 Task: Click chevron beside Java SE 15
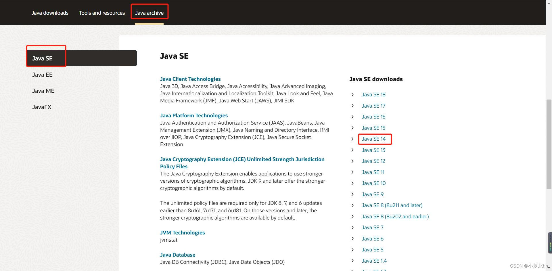pos(352,128)
